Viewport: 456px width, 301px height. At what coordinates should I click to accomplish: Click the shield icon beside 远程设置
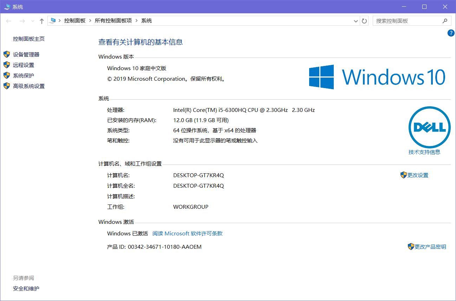(x=7, y=65)
